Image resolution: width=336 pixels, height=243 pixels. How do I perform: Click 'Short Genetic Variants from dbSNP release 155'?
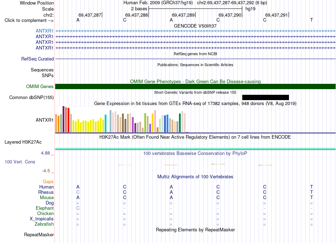pyautogui.click(x=195, y=92)
